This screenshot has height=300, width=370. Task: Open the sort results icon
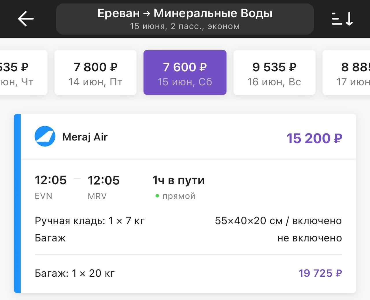pos(343,19)
